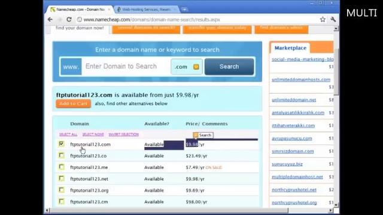Switch to the Web Hosting Services tab
The width and height of the screenshot is (383, 215).
point(146,10)
